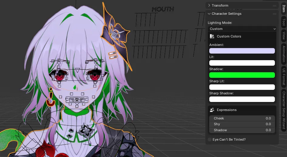Select the MOUTH rig label in viewport
This screenshot has height=157, width=287.
[163, 9]
